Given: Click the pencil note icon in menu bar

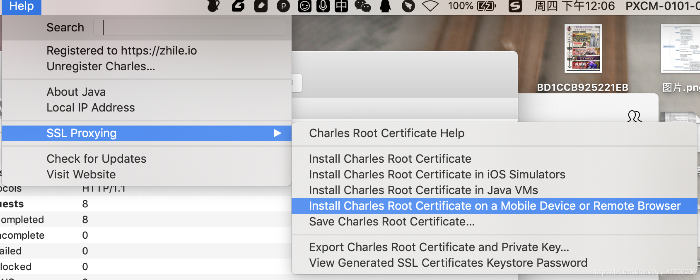Looking at the screenshot, I should [x=261, y=6].
